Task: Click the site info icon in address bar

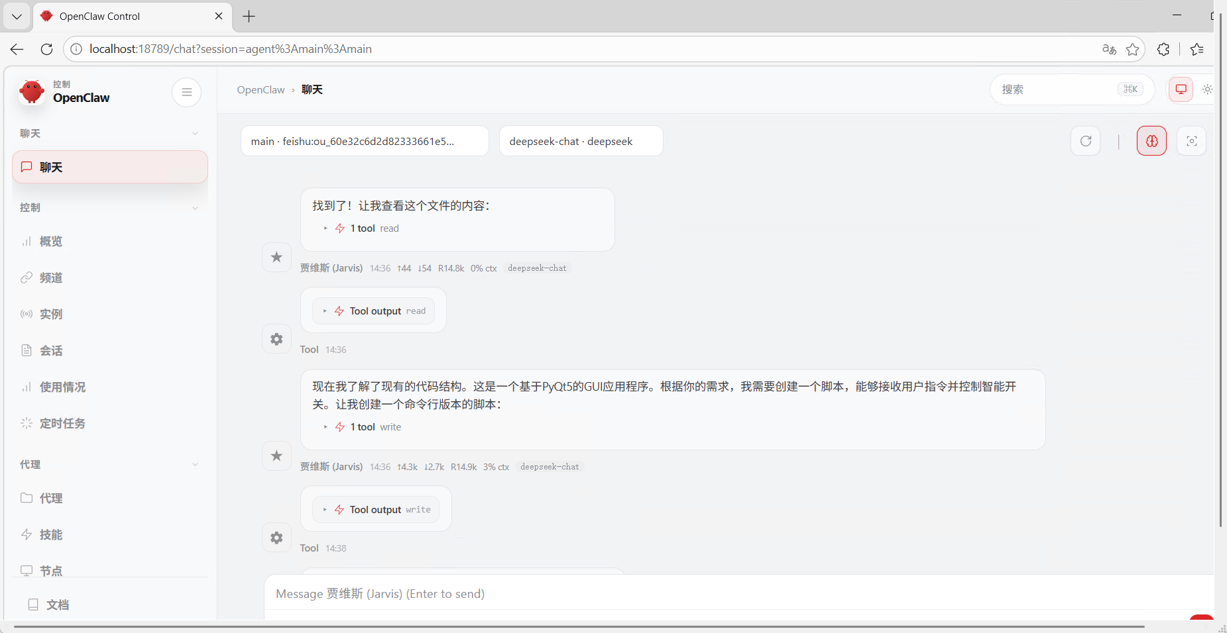Action: pyautogui.click(x=76, y=49)
